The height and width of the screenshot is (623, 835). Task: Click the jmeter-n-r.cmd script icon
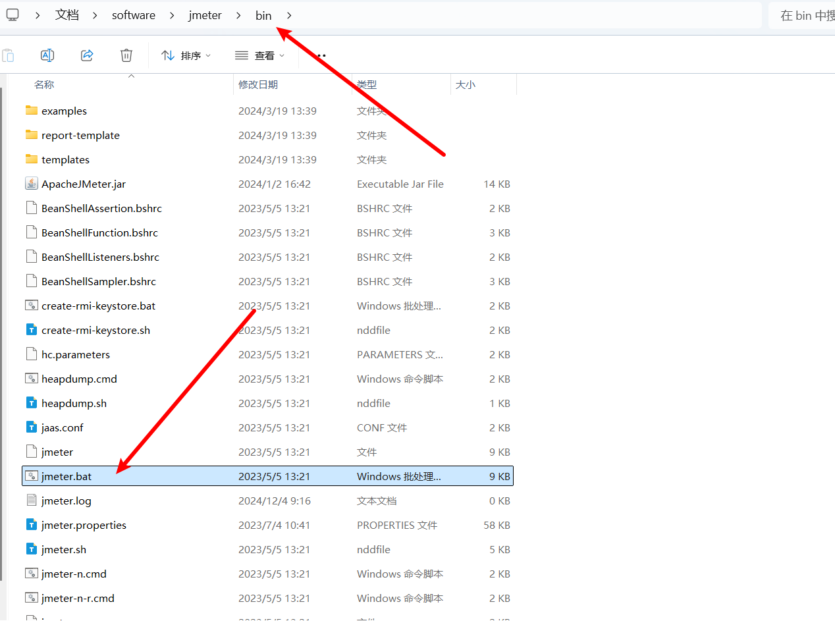[32, 598]
